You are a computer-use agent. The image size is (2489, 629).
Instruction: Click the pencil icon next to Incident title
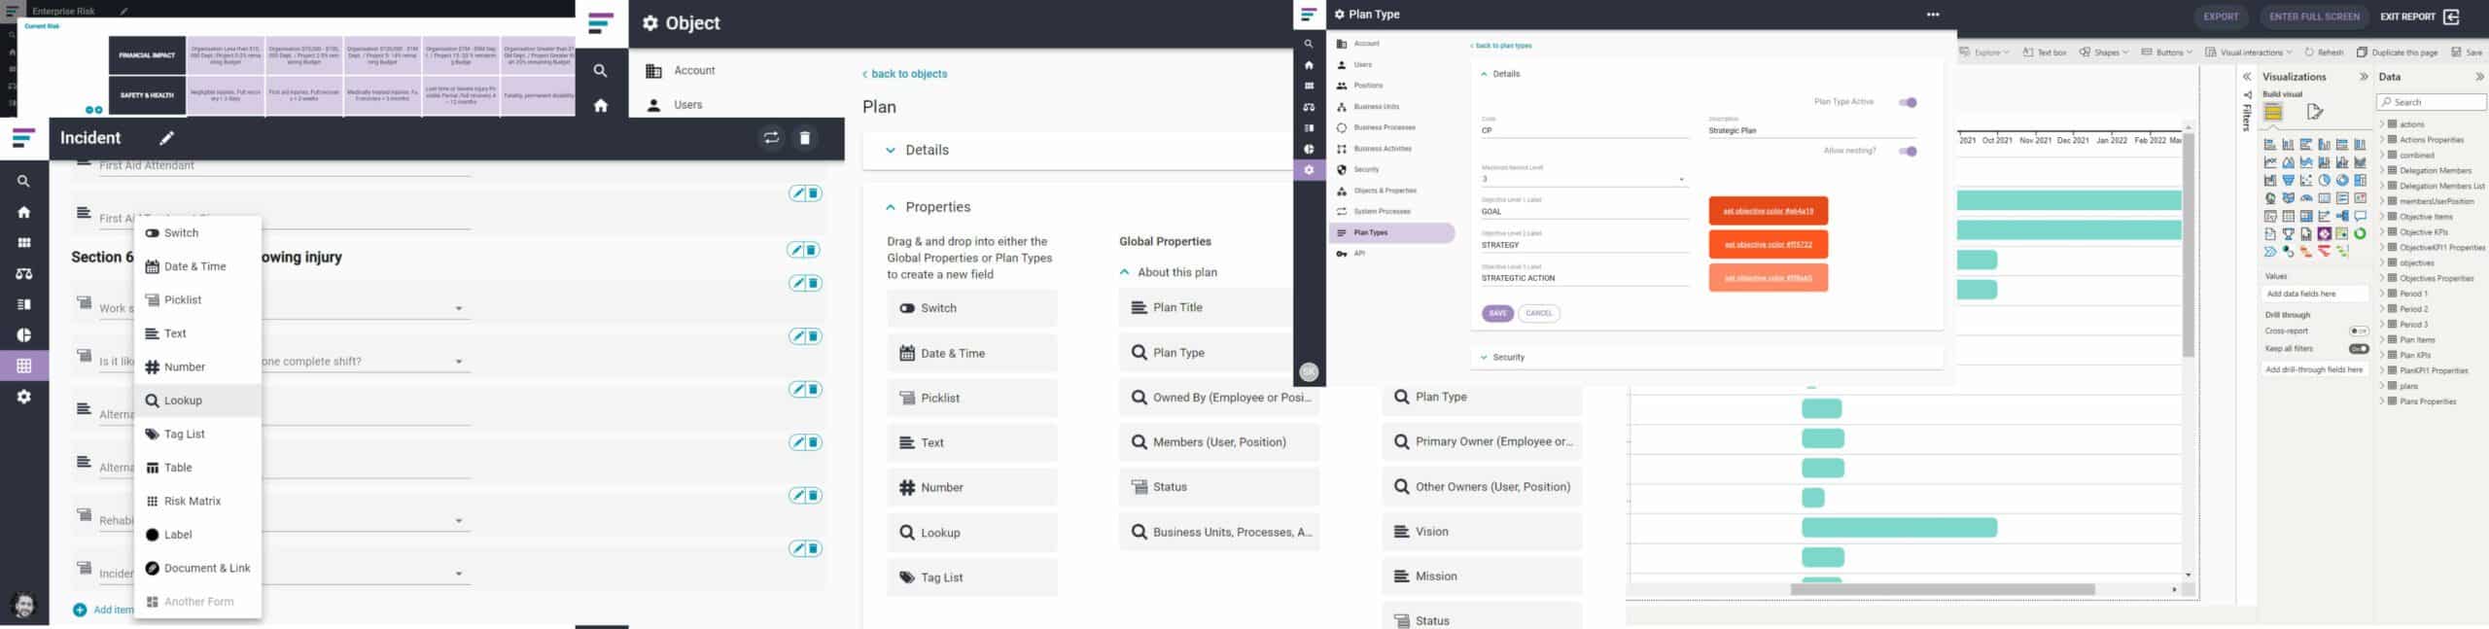click(x=167, y=138)
